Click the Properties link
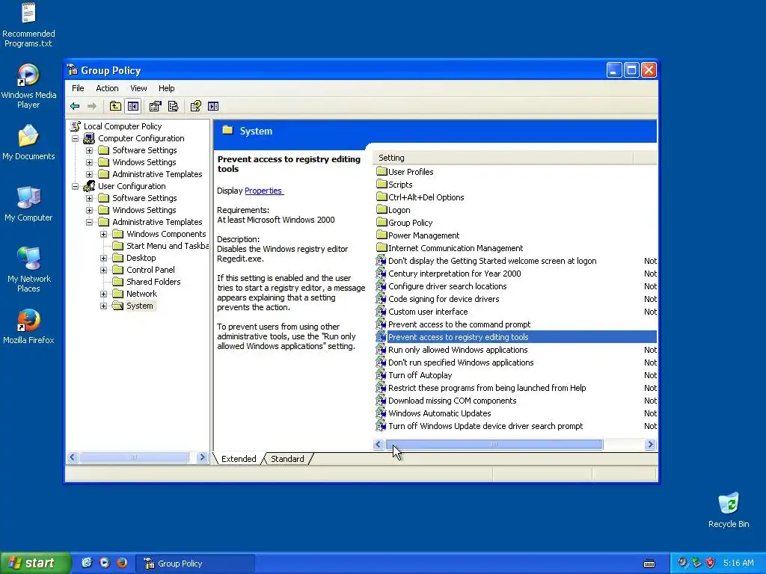This screenshot has height=574, width=766. pos(264,191)
